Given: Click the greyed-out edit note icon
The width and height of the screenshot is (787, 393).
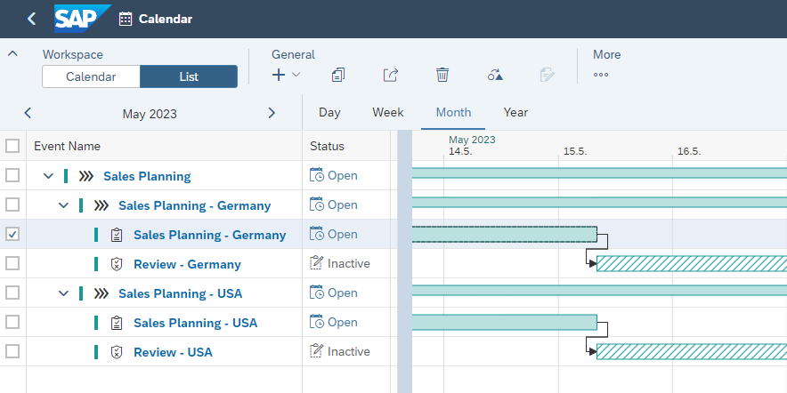Looking at the screenshot, I should coord(548,76).
